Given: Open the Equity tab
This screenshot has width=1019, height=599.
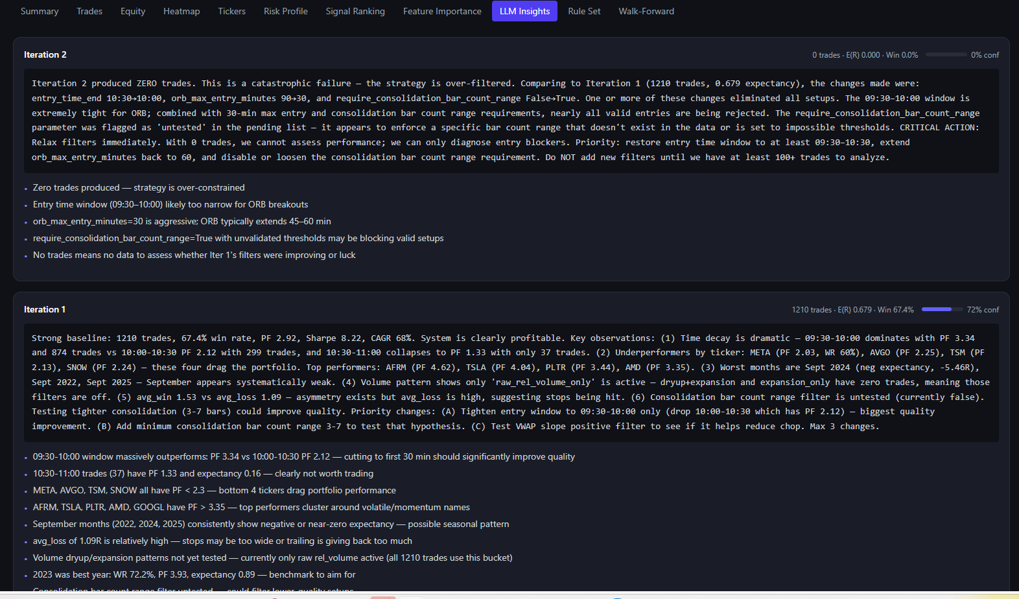Looking at the screenshot, I should point(133,11).
